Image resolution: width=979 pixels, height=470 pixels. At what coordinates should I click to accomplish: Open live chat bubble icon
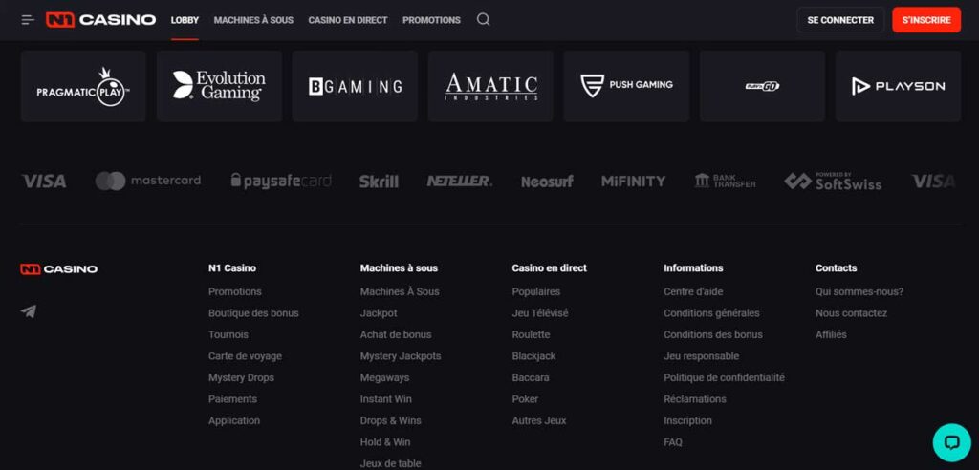click(x=951, y=442)
